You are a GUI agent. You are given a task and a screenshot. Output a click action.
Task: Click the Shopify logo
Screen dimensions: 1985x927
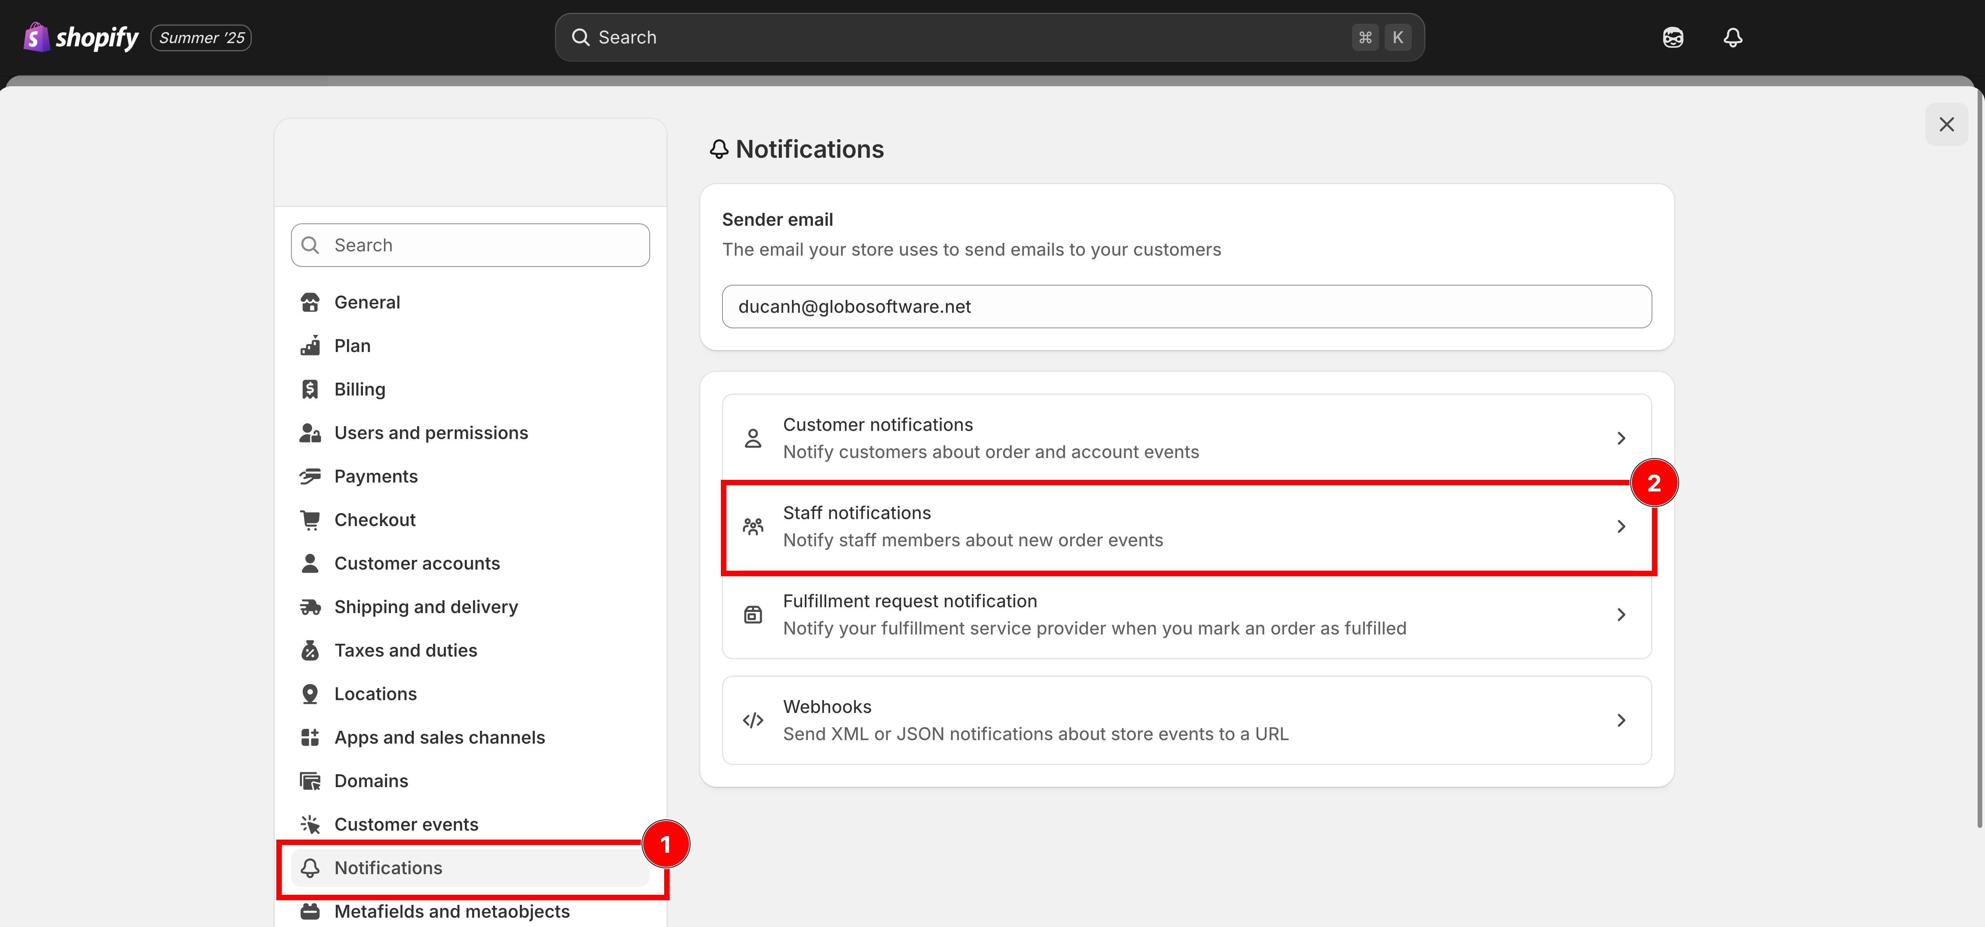[x=80, y=37]
